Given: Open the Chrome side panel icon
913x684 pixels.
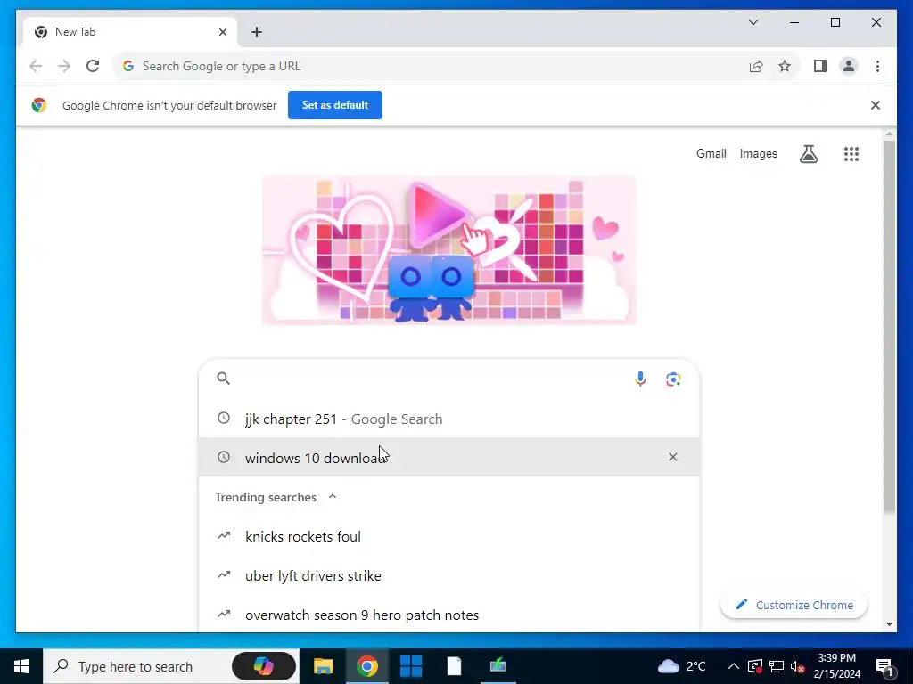Looking at the screenshot, I should (820, 66).
